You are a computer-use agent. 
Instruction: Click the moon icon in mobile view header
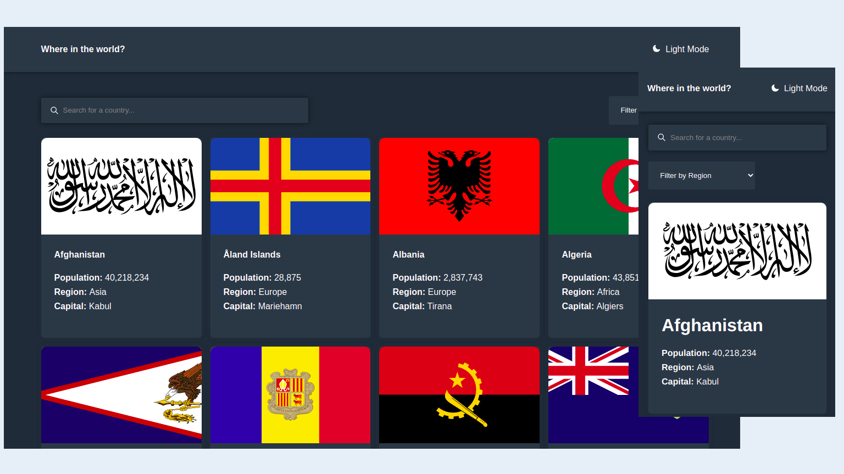point(775,88)
